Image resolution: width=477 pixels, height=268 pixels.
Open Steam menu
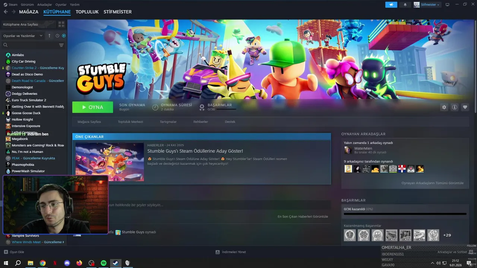click(10, 4)
